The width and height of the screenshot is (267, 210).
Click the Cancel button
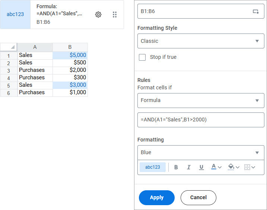(198, 198)
